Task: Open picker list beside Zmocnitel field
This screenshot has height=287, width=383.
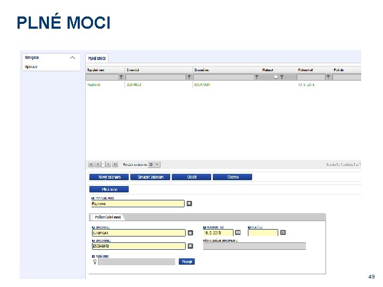Action: (x=190, y=233)
